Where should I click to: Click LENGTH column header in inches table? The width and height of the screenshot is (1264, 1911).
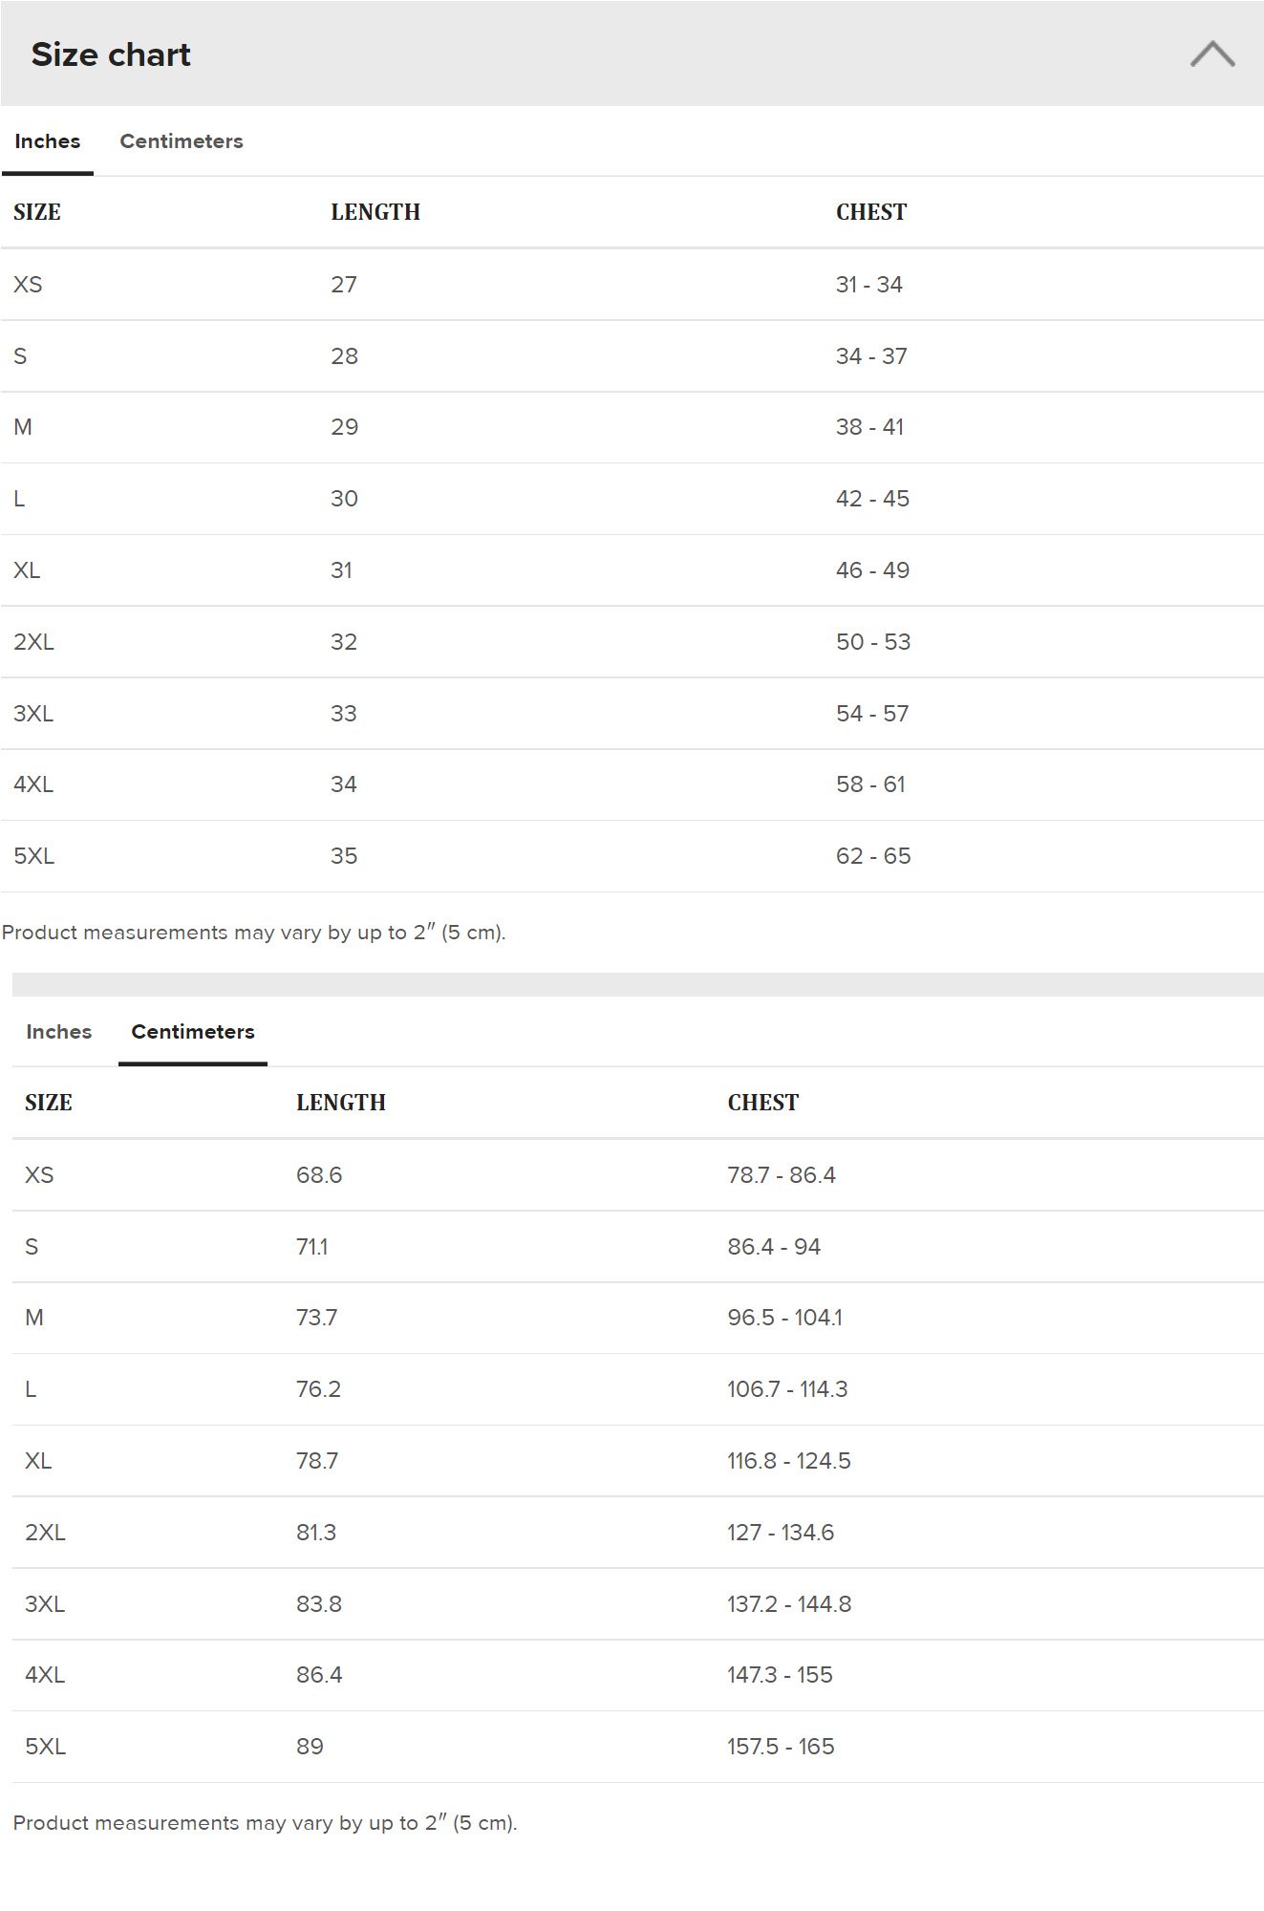(x=375, y=212)
